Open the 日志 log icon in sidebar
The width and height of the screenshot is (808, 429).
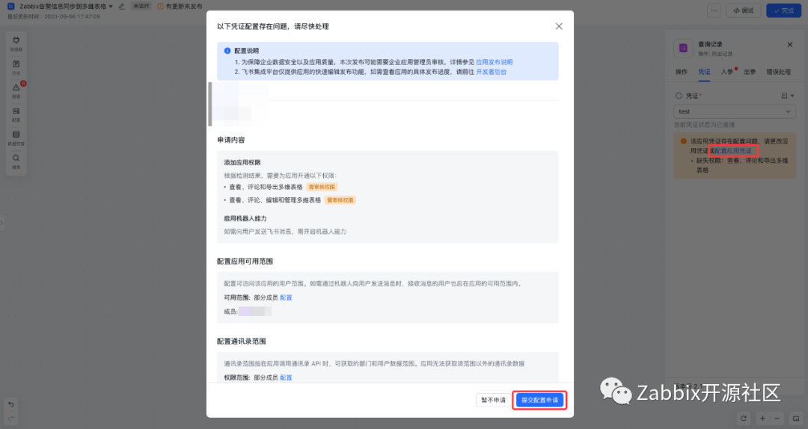16,64
